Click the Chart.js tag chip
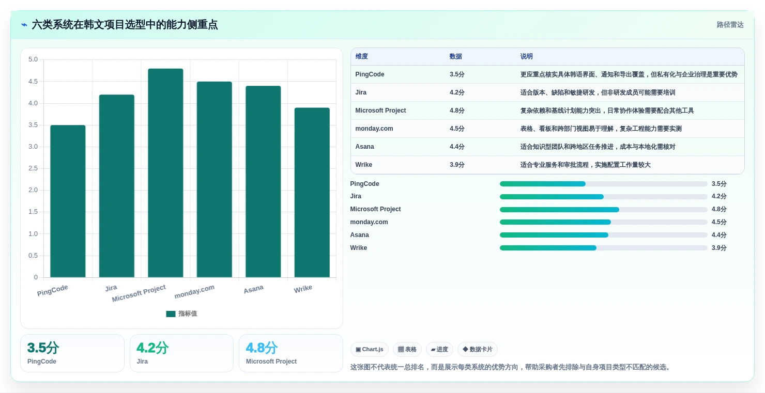This screenshot has height=393, width=765. (x=370, y=350)
